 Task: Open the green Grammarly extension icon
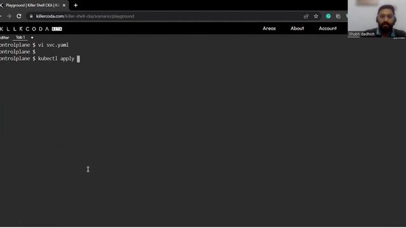pyautogui.click(x=329, y=16)
